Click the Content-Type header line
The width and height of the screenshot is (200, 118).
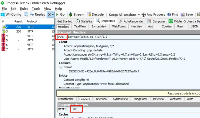96,84
